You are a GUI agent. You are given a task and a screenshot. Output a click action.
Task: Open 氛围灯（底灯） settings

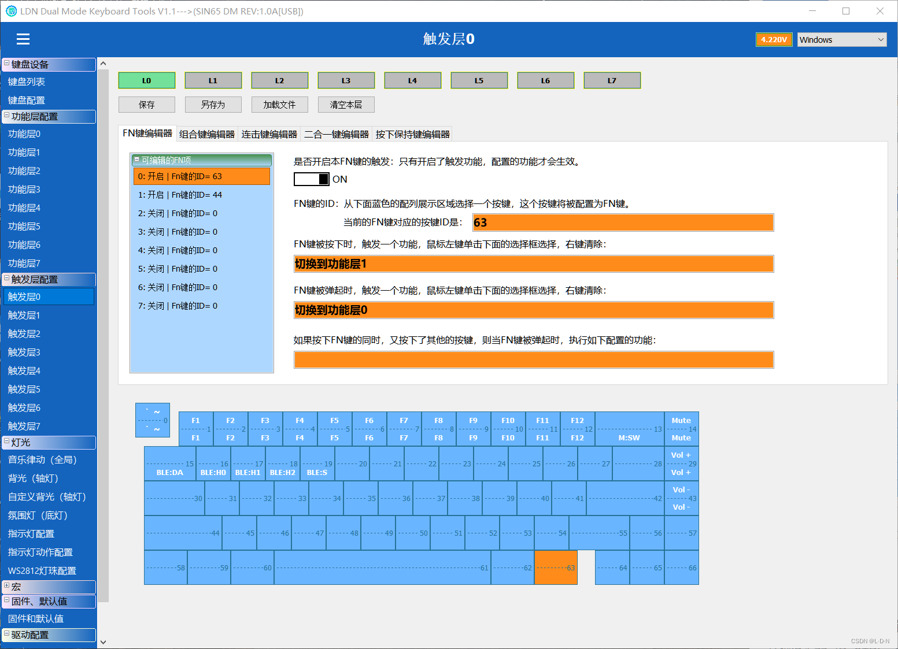pos(49,516)
